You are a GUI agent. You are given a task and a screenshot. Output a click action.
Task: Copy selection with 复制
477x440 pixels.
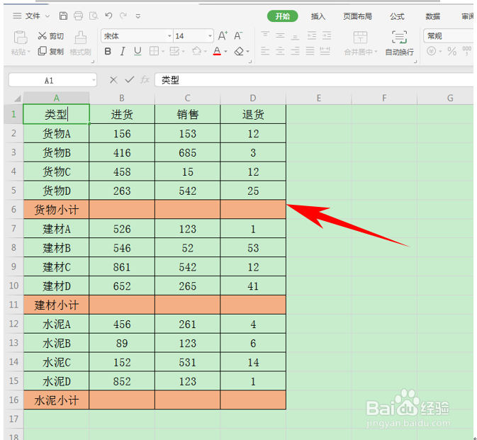51,52
